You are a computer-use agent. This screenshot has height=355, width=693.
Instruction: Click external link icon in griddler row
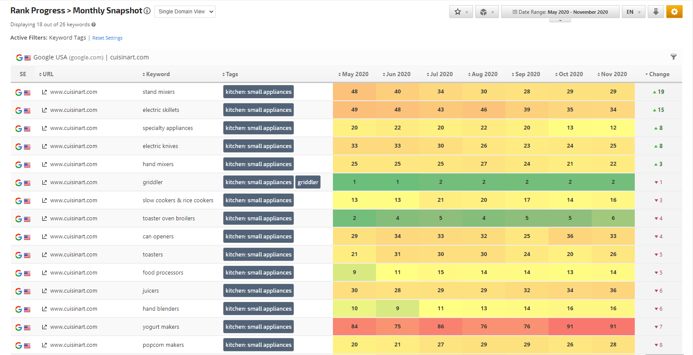point(44,182)
